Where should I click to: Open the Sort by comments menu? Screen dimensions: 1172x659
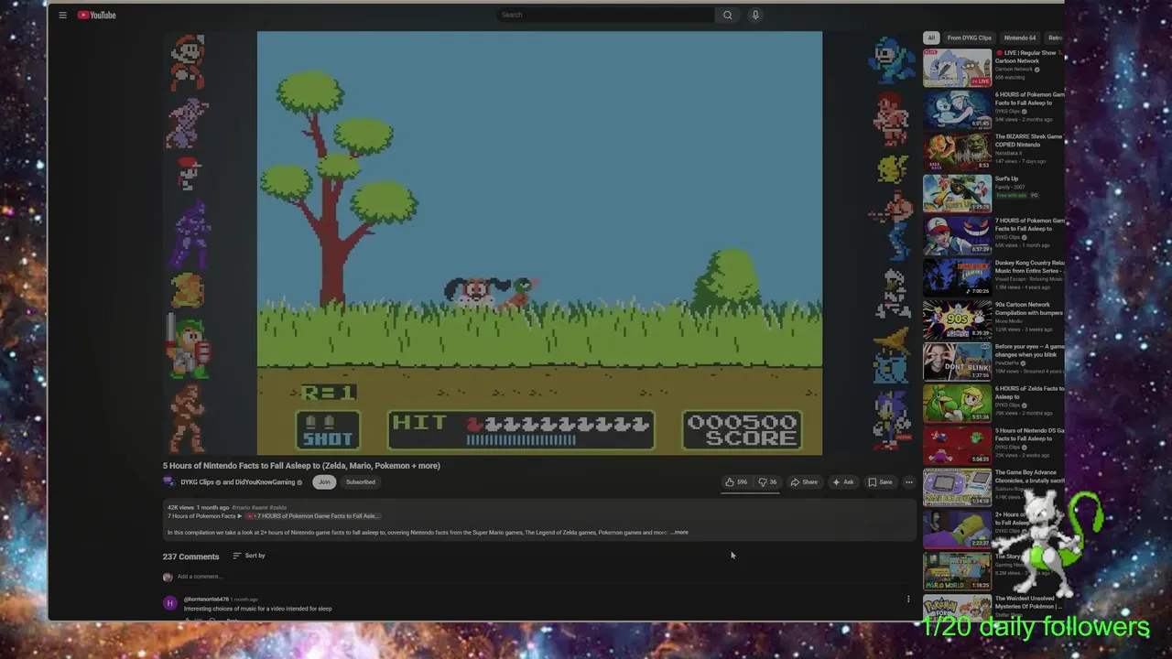[249, 556]
